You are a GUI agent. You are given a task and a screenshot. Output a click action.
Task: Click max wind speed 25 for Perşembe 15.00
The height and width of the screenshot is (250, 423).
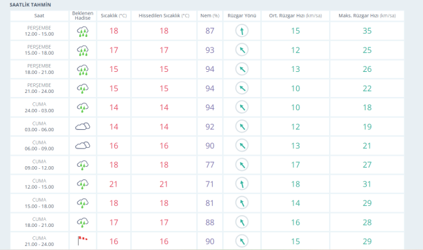point(367,50)
